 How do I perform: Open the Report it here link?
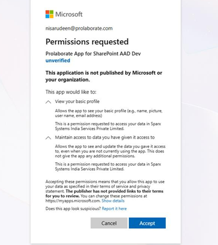point(114,209)
